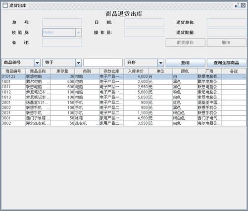248x211 pixels.
Task: Click the 入库单价 column header
Action: [x=136, y=71]
